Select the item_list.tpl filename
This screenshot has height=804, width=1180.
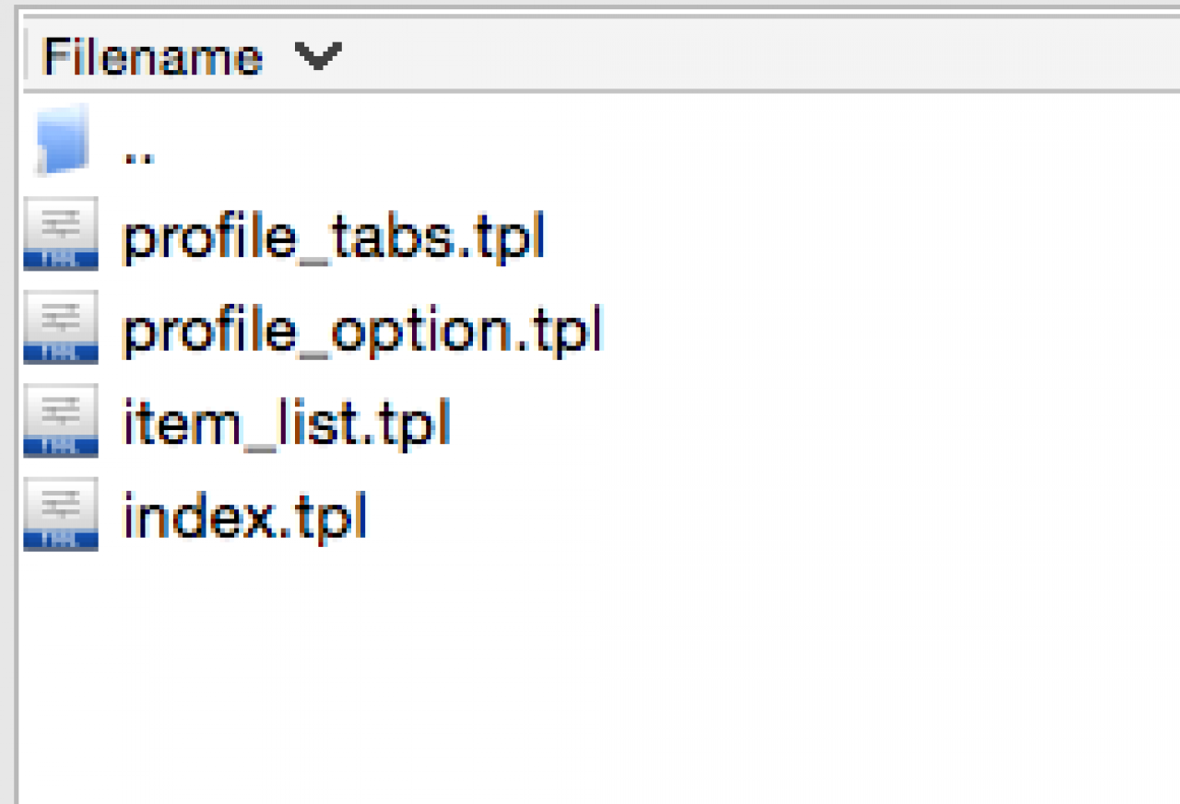286,423
